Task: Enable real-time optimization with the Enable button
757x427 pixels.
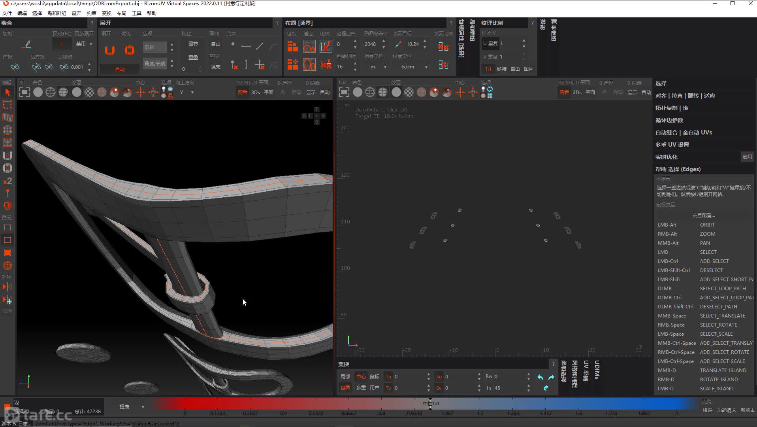Action: (x=747, y=157)
